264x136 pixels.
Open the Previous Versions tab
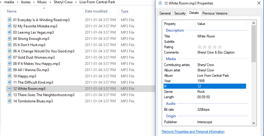pyautogui.click(x=215, y=13)
